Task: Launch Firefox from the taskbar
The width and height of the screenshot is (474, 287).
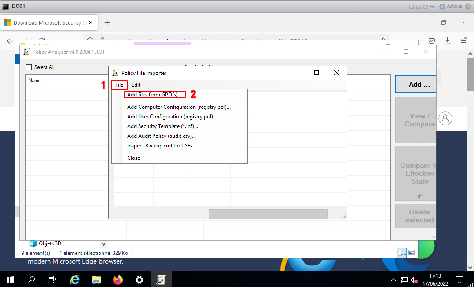Action: pos(118,280)
